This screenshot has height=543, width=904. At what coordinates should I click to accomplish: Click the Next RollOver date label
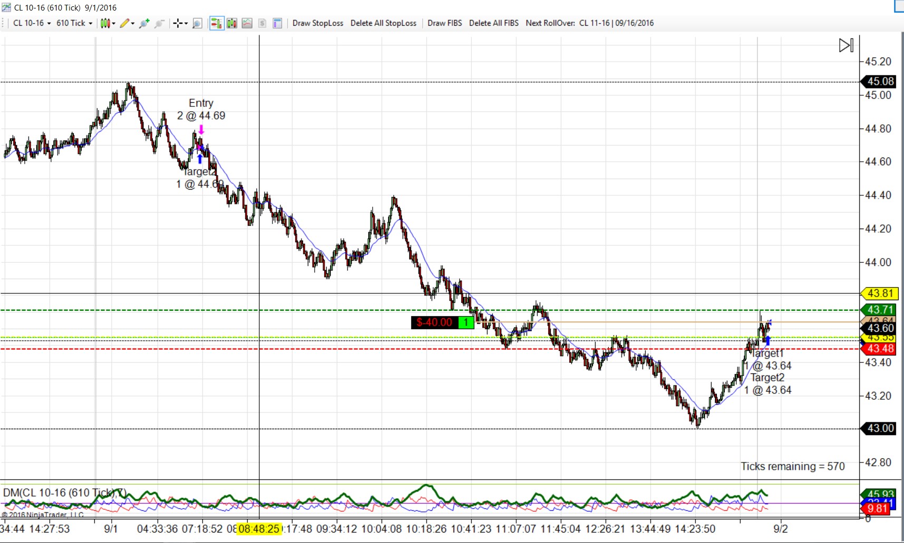pos(590,23)
